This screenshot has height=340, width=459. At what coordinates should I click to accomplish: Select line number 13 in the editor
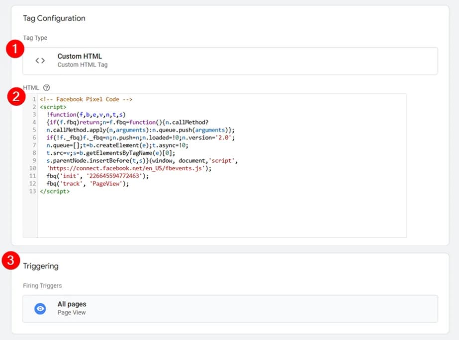click(32, 191)
